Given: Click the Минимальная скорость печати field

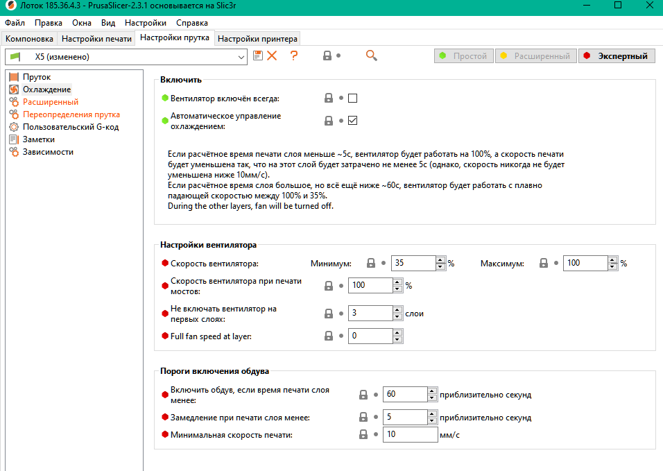Looking at the screenshot, I should (x=410, y=434).
